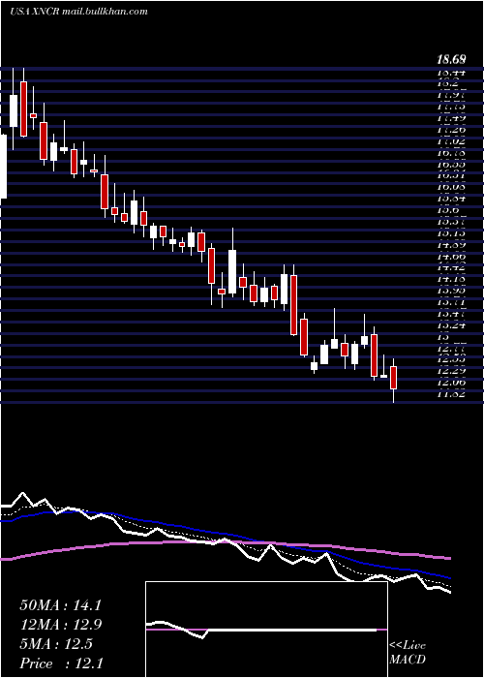Image resolution: width=484 pixels, height=678 pixels.
Task: Click the '50MA : 14.1' reading
Action: 60,605
